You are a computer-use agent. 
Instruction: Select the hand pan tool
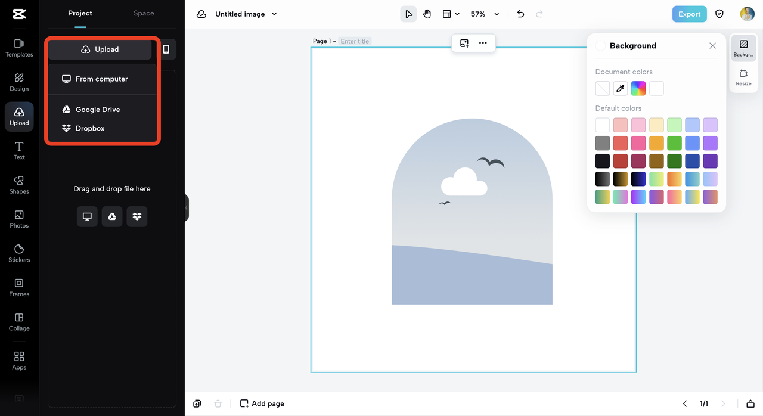pyautogui.click(x=427, y=14)
